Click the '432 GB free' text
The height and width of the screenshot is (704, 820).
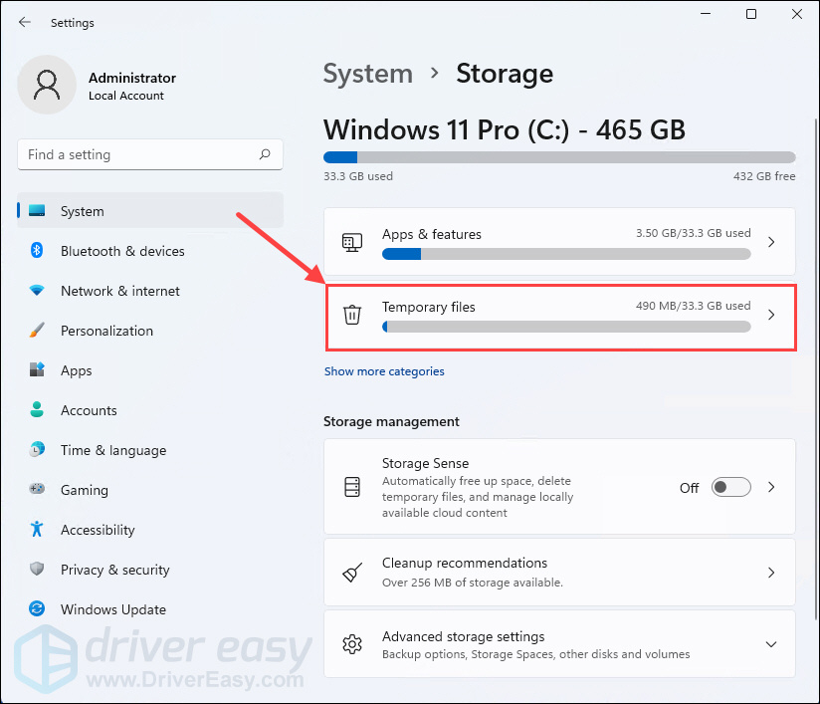(x=764, y=176)
